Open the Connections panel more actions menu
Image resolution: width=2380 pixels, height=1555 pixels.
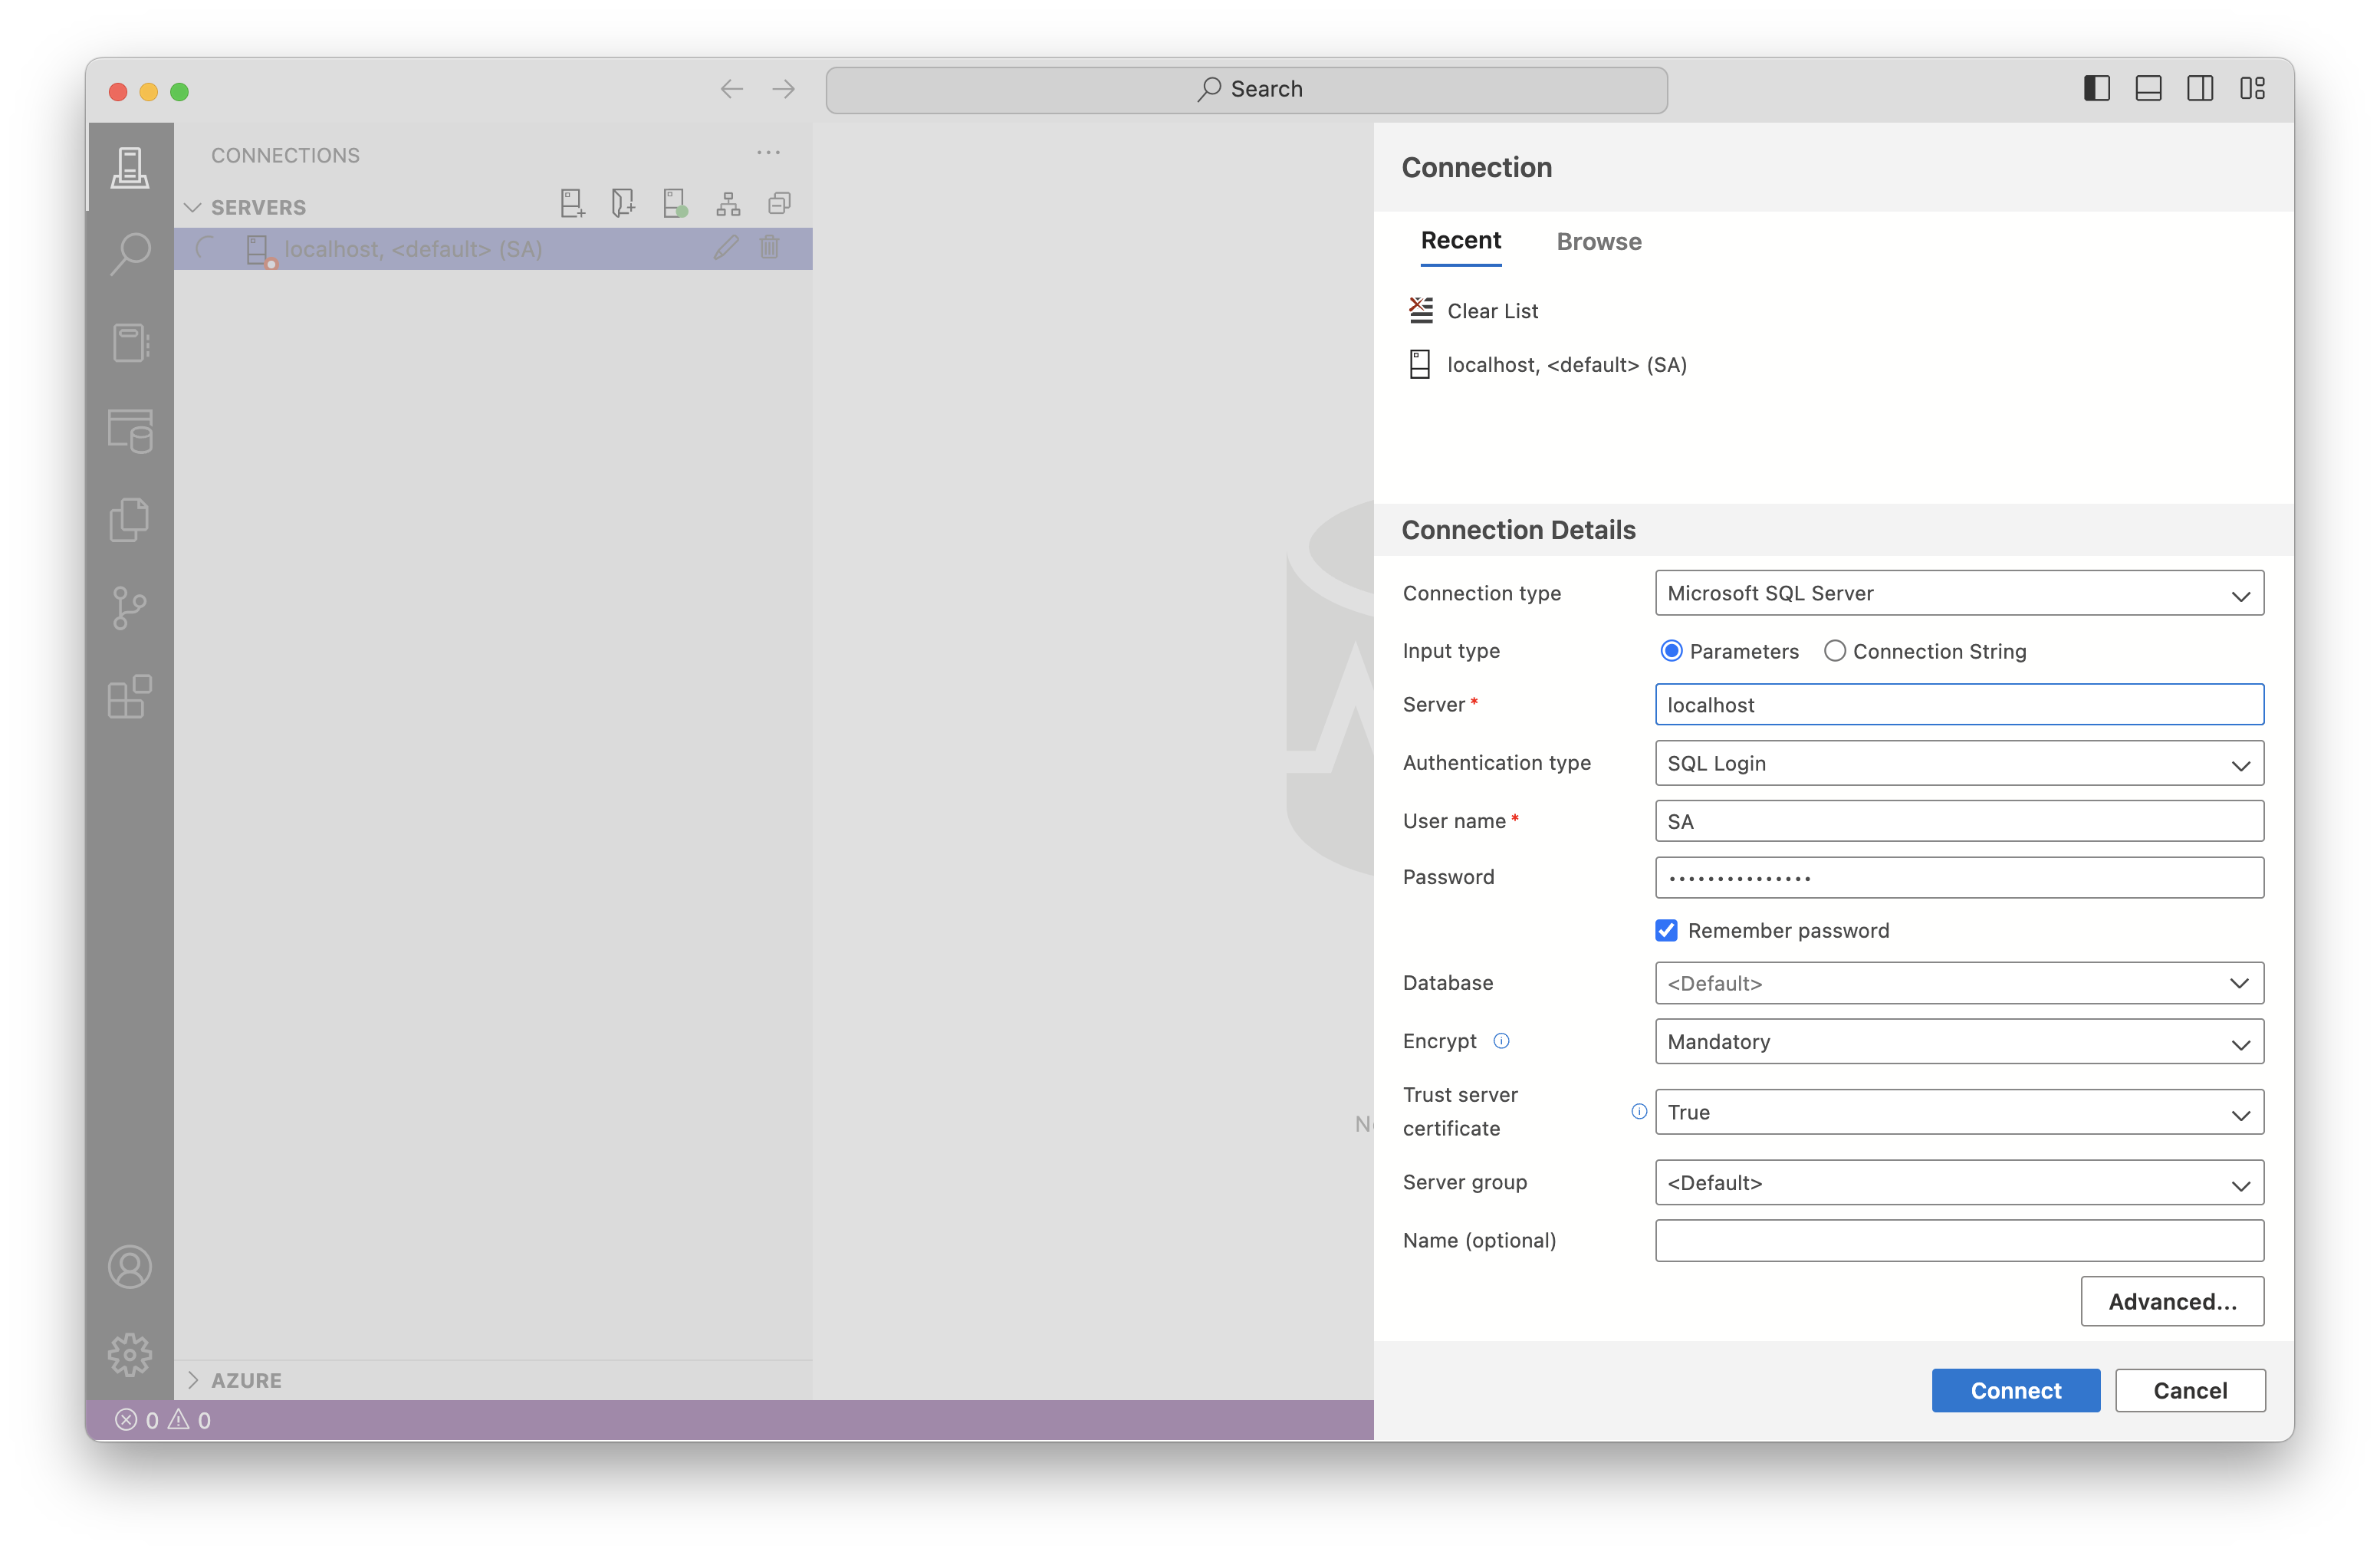click(x=768, y=153)
